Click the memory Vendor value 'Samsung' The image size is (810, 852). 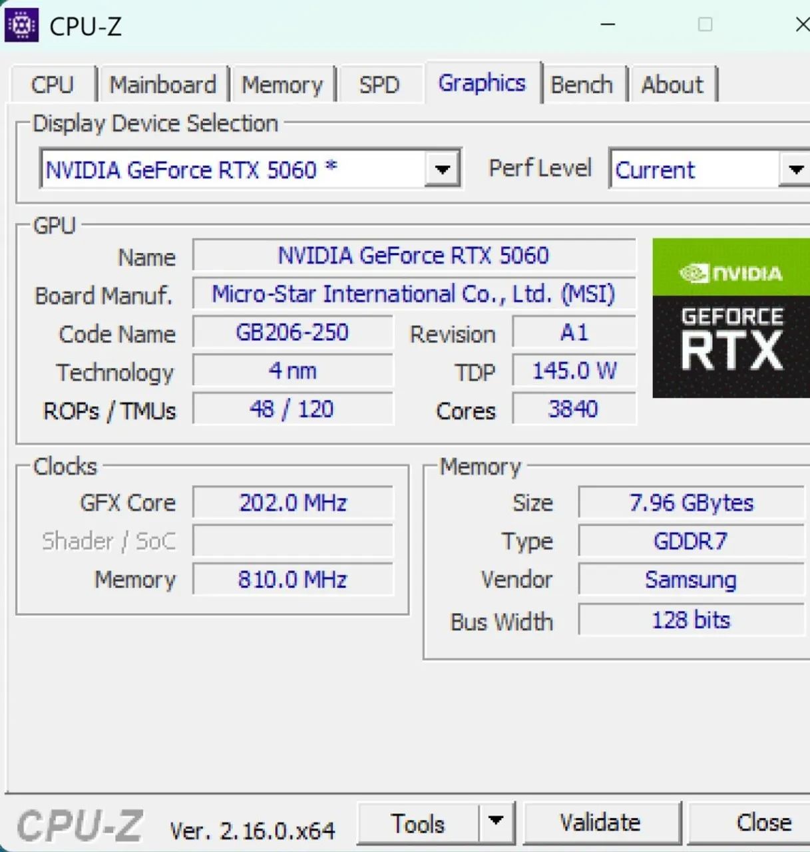click(x=692, y=580)
